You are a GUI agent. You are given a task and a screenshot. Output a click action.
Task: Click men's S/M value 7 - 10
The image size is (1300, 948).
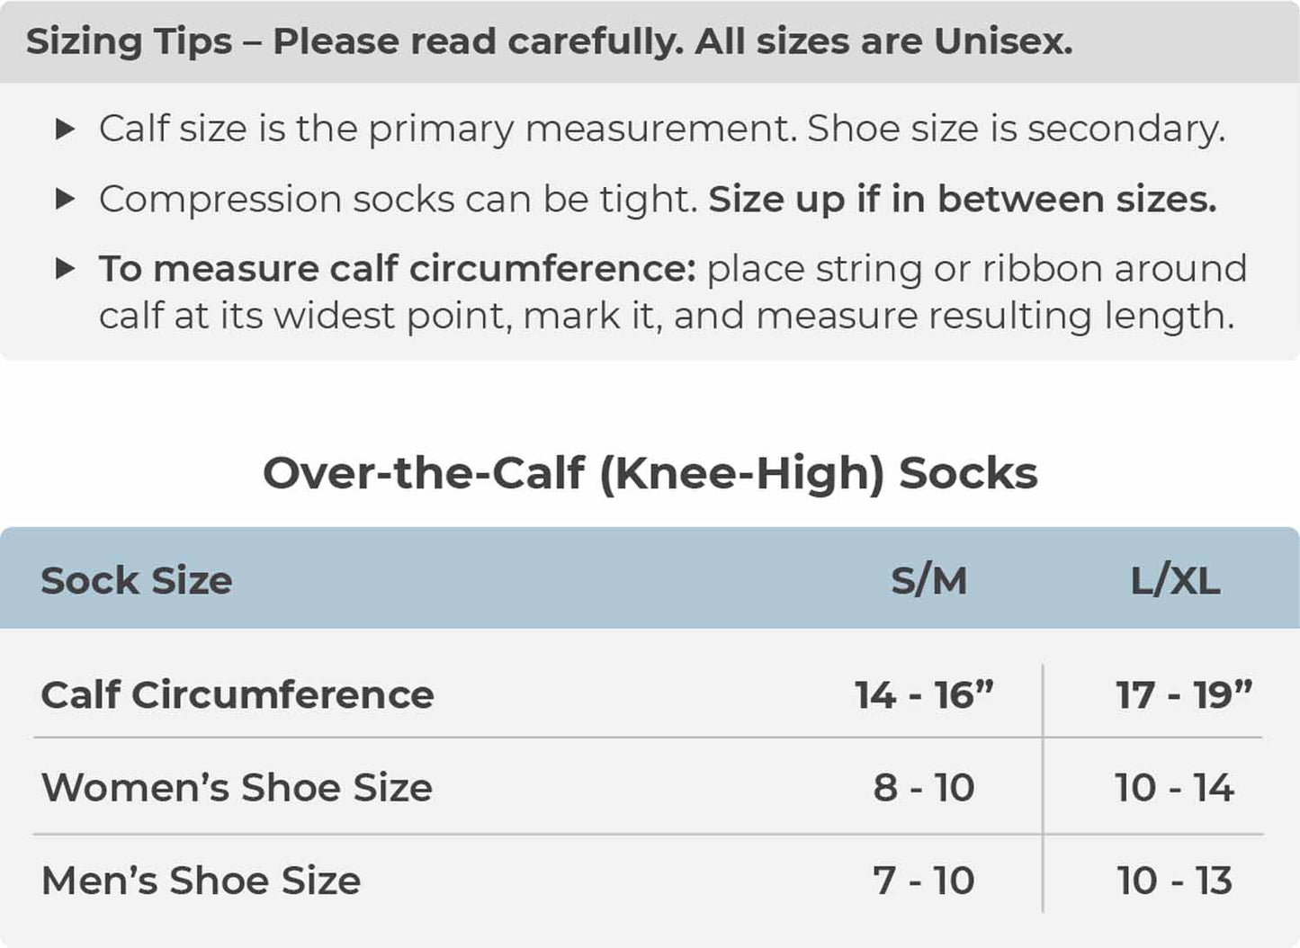924,881
